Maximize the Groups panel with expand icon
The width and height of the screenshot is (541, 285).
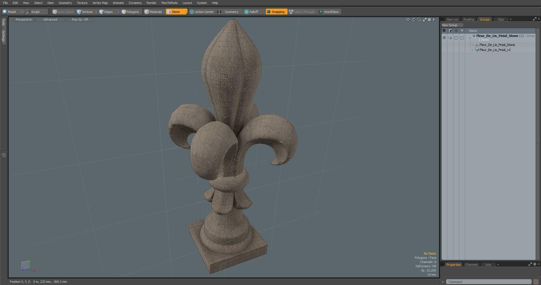(x=535, y=19)
